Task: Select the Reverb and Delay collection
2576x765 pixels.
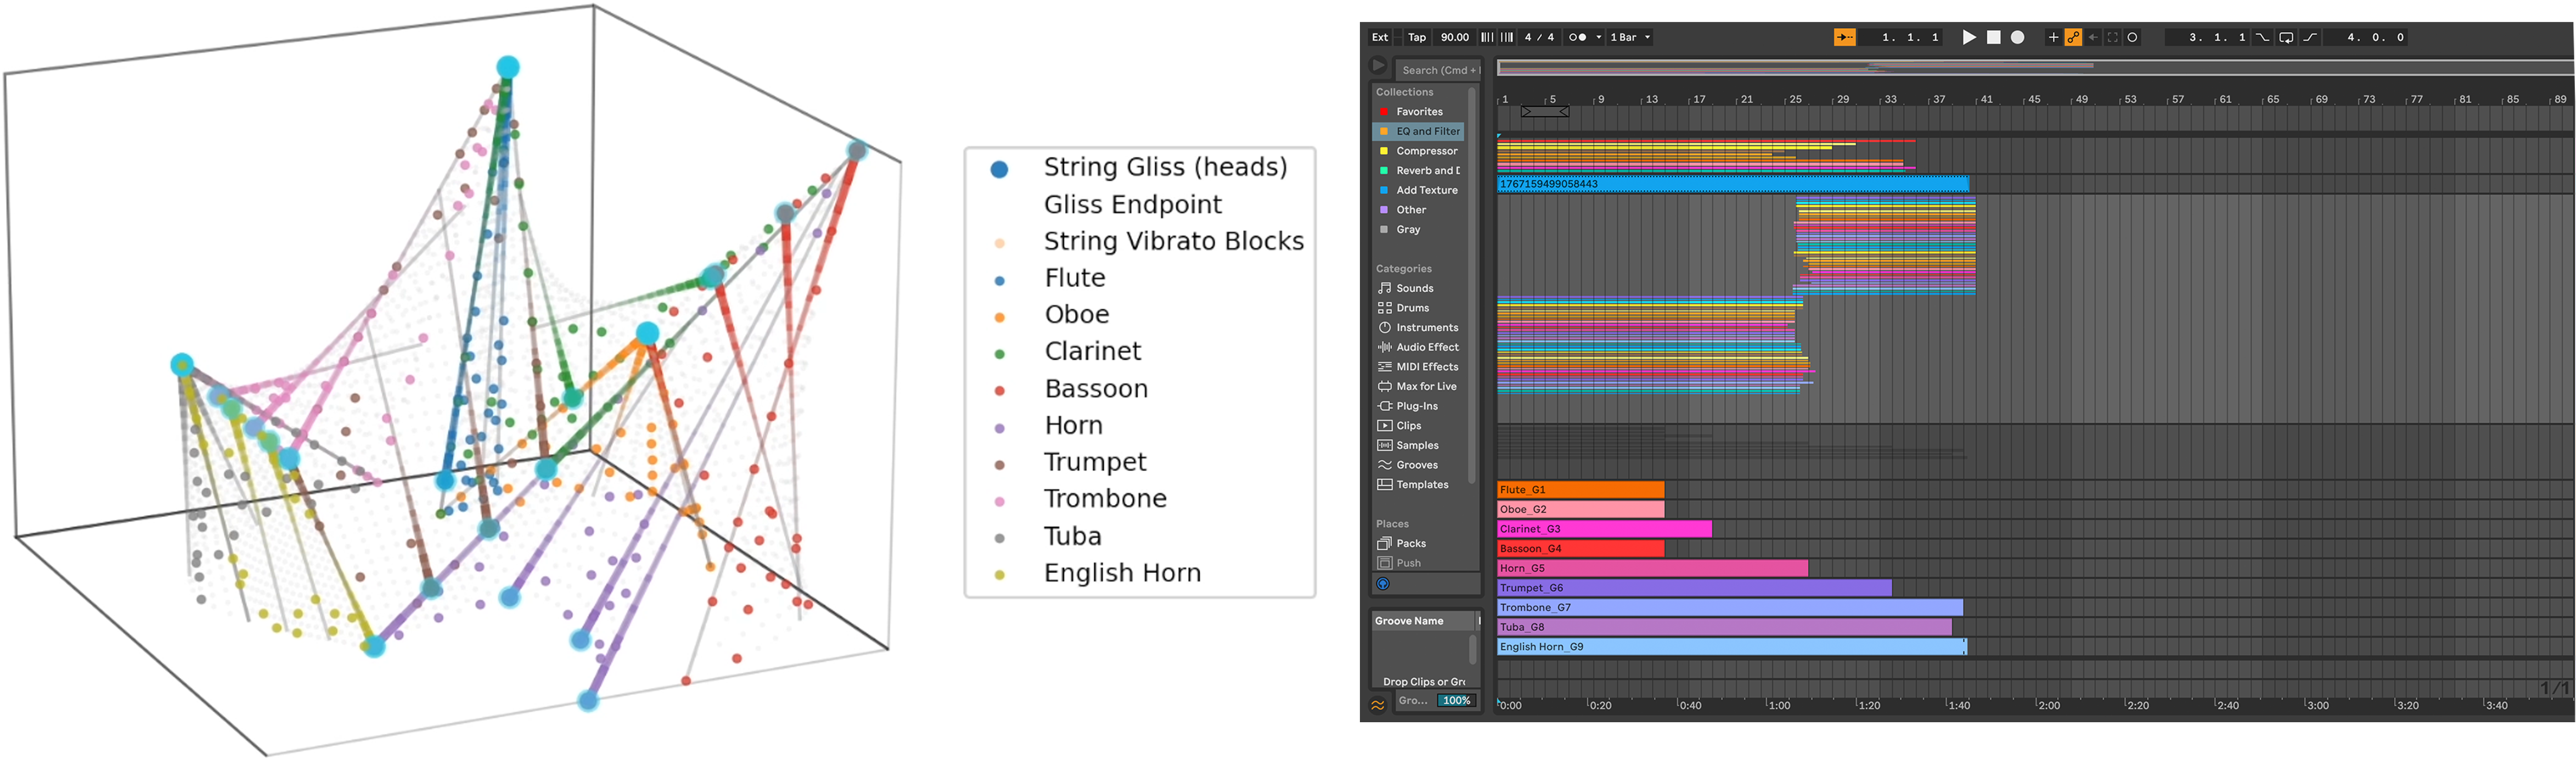Action: (x=1419, y=171)
